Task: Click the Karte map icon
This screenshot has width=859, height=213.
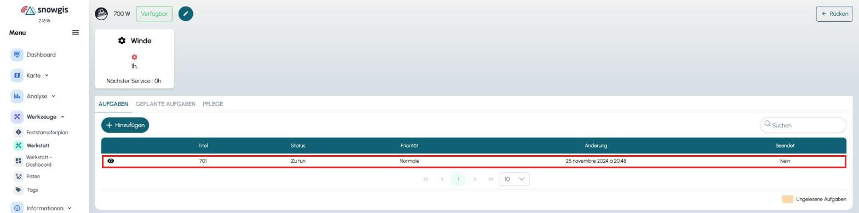Action: point(17,75)
